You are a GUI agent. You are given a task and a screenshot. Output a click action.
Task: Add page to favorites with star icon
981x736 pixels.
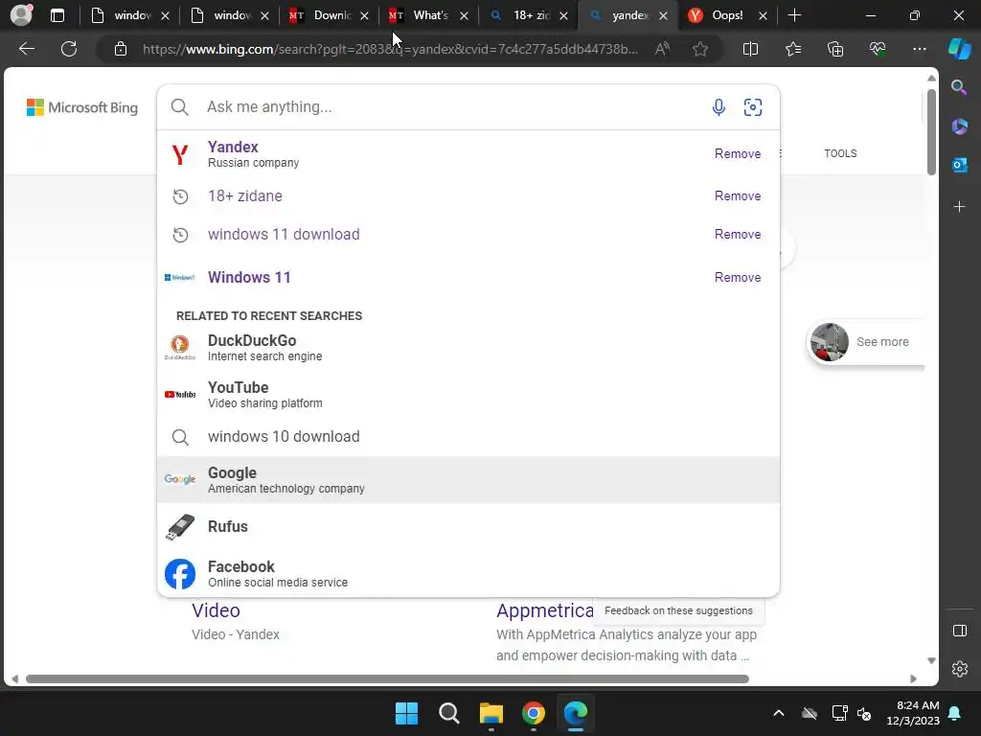click(x=700, y=49)
